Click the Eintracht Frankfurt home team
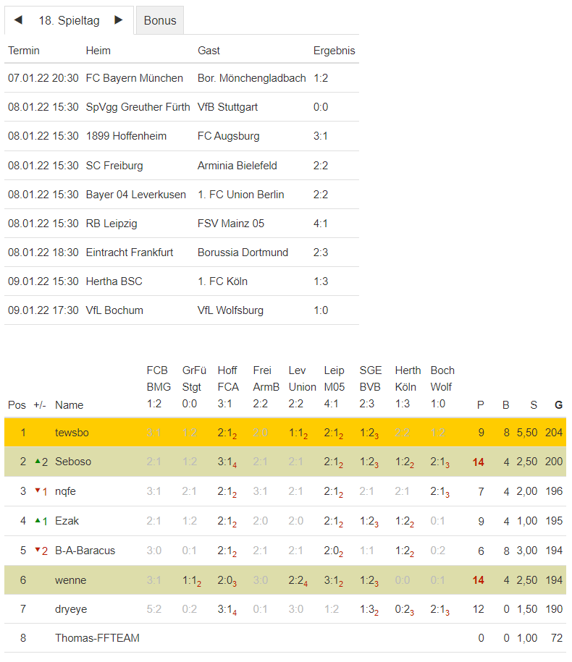This screenshot has width=572, height=662. [x=129, y=253]
